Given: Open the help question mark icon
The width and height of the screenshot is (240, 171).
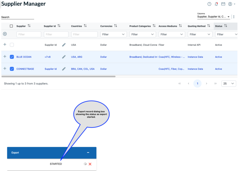Looking at the screenshot, I should [209, 4].
